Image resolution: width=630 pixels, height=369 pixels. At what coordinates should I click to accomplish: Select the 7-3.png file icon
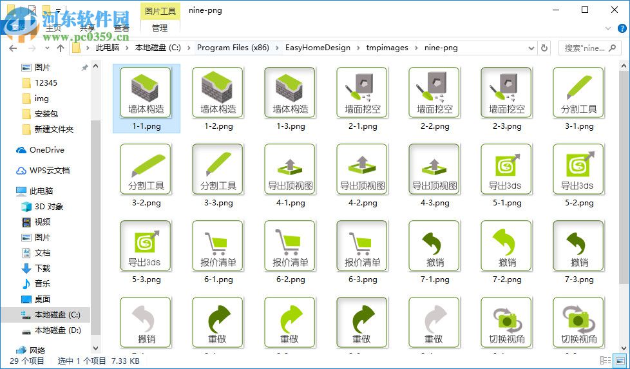pos(579,246)
